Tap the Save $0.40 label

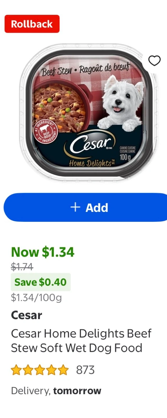[x=41, y=282]
